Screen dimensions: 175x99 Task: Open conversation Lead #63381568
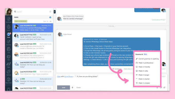coord(33,56)
